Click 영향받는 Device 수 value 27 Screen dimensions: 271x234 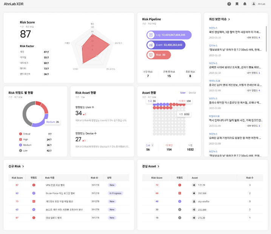pyautogui.click(x=78, y=139)
